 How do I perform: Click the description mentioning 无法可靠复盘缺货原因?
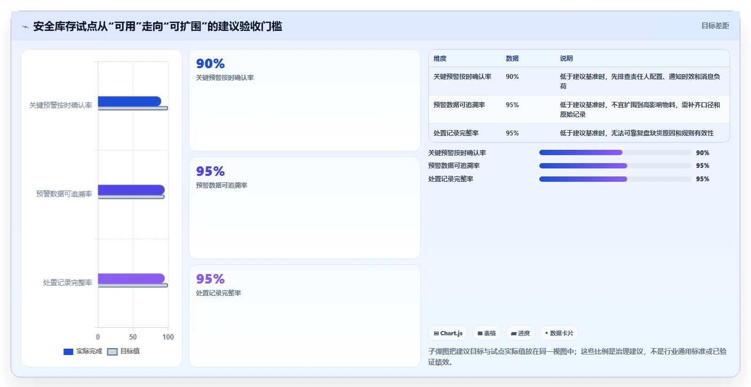click(637, 133)
